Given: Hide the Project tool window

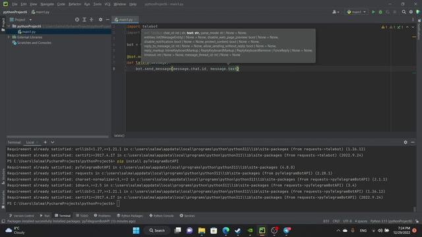Looking at the screenshot, I should 107,20.
